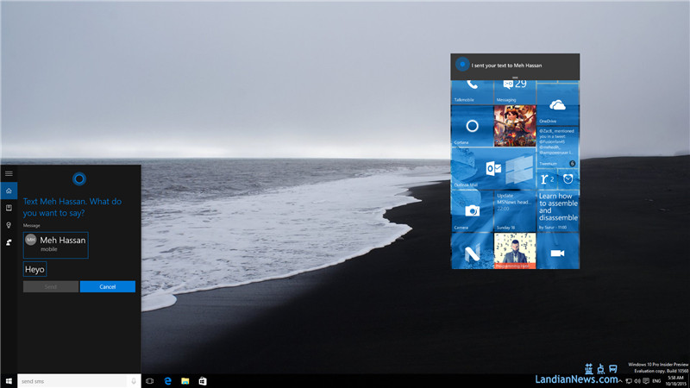690x388 pixels.
Task: Click the notification drag handle on phone
Action: tap(515, 78)
